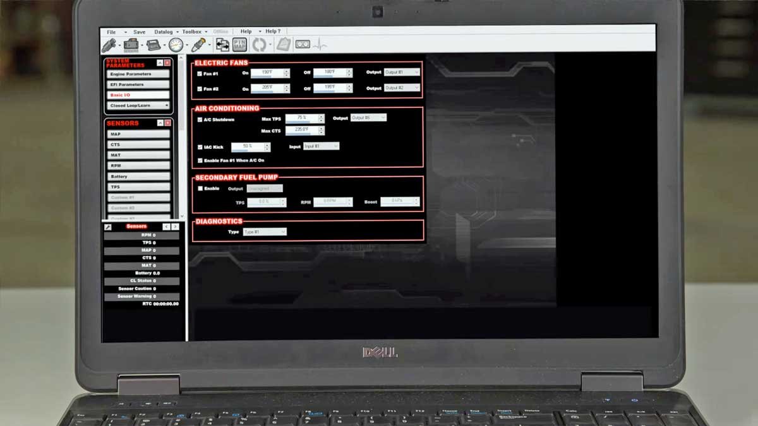Click the fuel injector toolbar icon
758x426 pixels.
coord(108,45)
